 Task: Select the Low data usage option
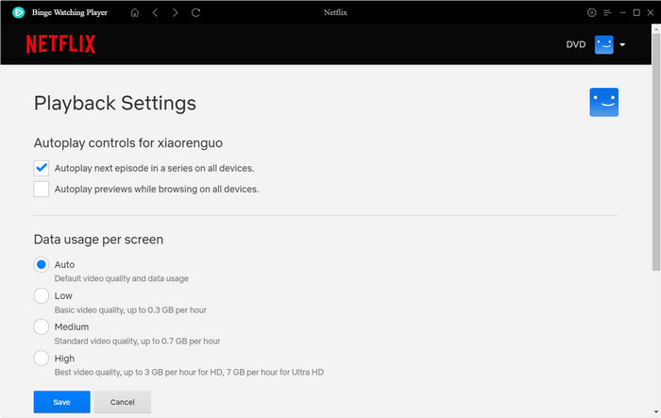[42, 295]
